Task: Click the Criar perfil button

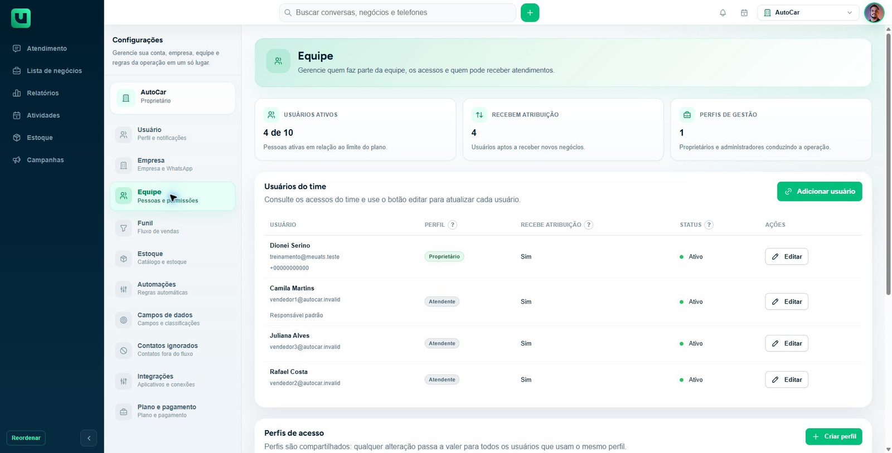Action: pyautogui.click(x=833, y=436)
